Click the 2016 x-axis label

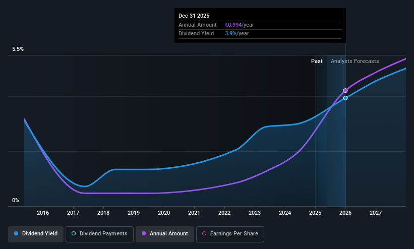(x=43, y=213)
